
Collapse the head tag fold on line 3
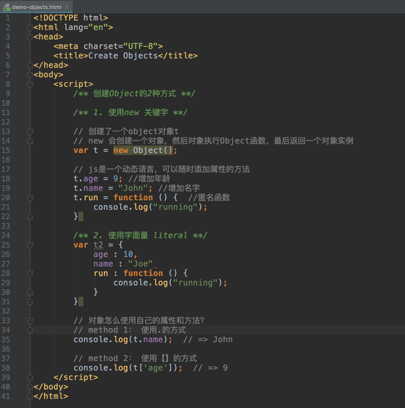[30, 37]
